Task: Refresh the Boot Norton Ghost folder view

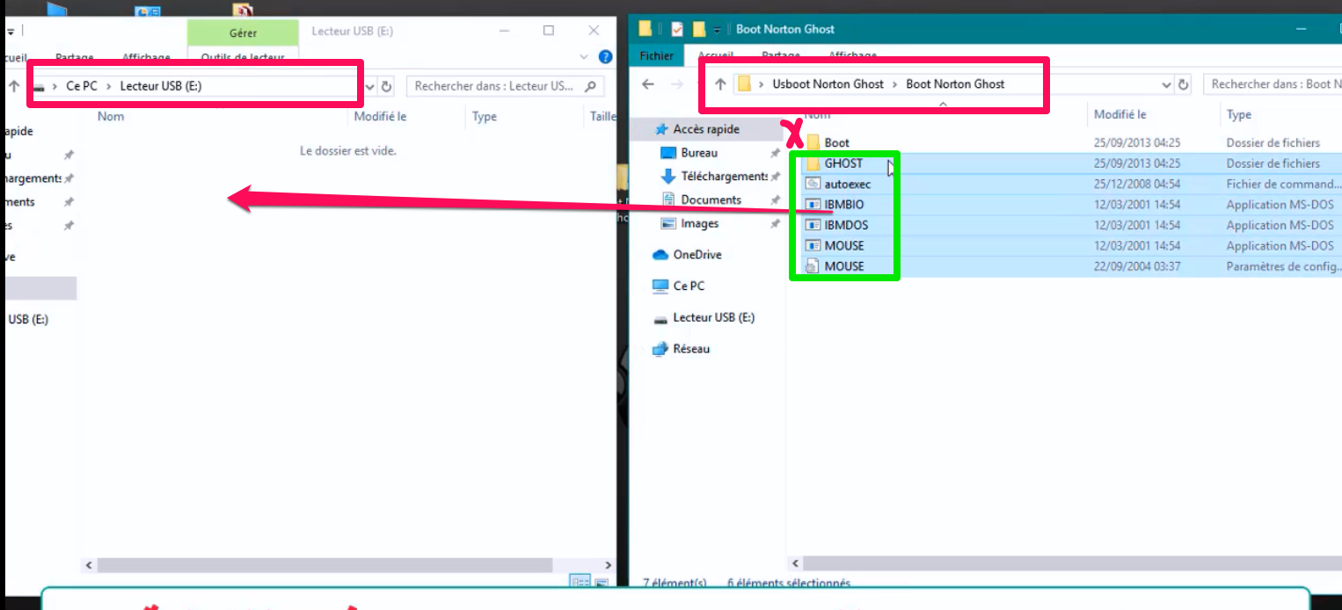Action: (x=1184, y=85)
